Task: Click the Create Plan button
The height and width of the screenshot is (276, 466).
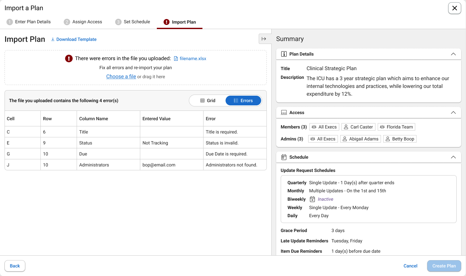Action: [x=444, y=266]
